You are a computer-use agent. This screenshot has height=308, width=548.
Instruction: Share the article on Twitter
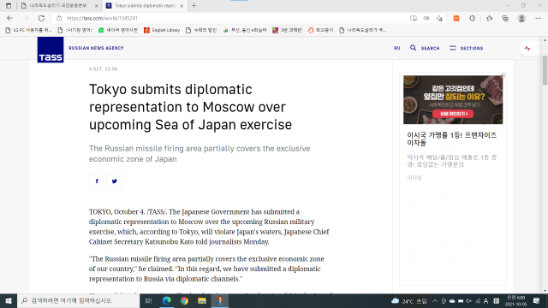pyautogui.click(x=114, y=181)
